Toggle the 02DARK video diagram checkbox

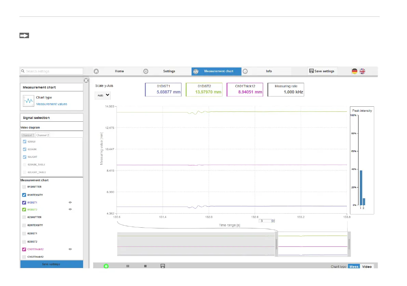25,149
